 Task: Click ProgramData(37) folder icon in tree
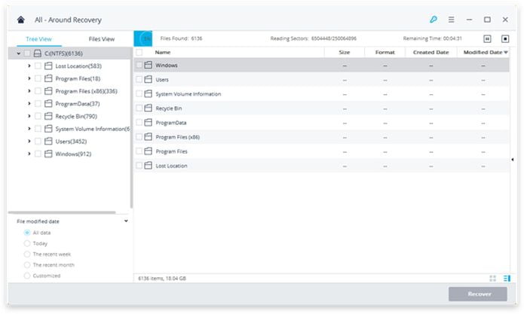click(48, 103)
